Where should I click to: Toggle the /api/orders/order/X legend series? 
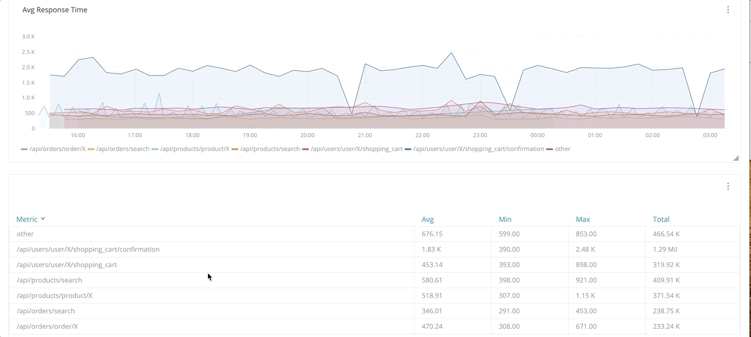(x=57, y=149)
